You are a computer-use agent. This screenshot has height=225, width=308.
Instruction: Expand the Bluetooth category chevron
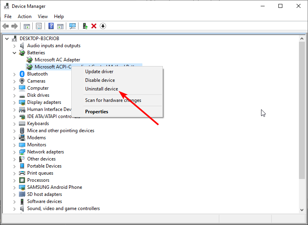[14, 74]
